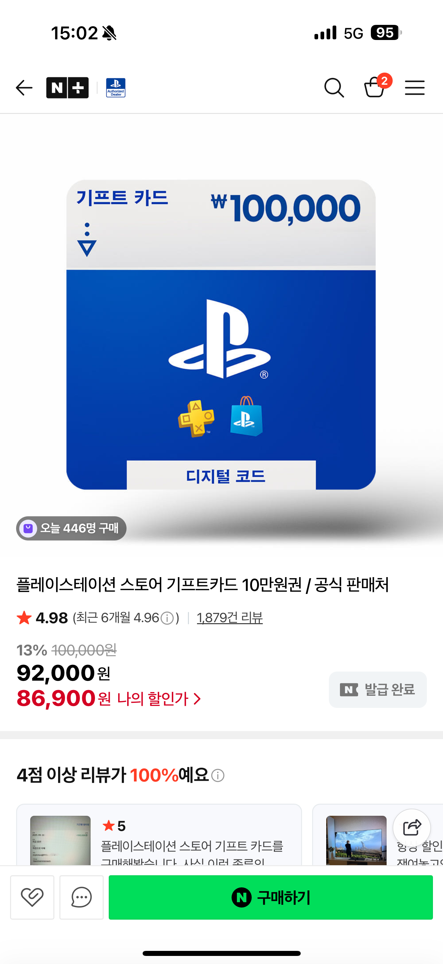Open the first 5-star review photo
443x964 pixels.
tap(60, 840)
